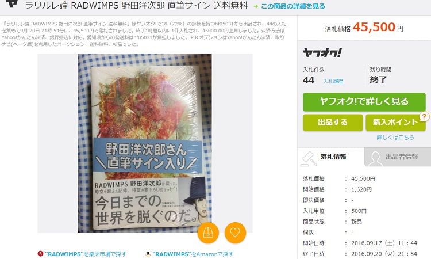Switch to the 出品者情報 tab
This screenshot has width=431, height=259.
coord(398,157)
